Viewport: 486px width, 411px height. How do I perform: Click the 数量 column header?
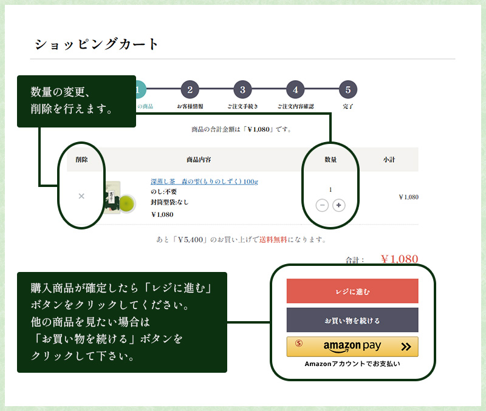click(x=332, y=158)
